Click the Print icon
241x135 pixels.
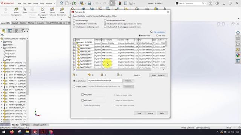[90, 3]
